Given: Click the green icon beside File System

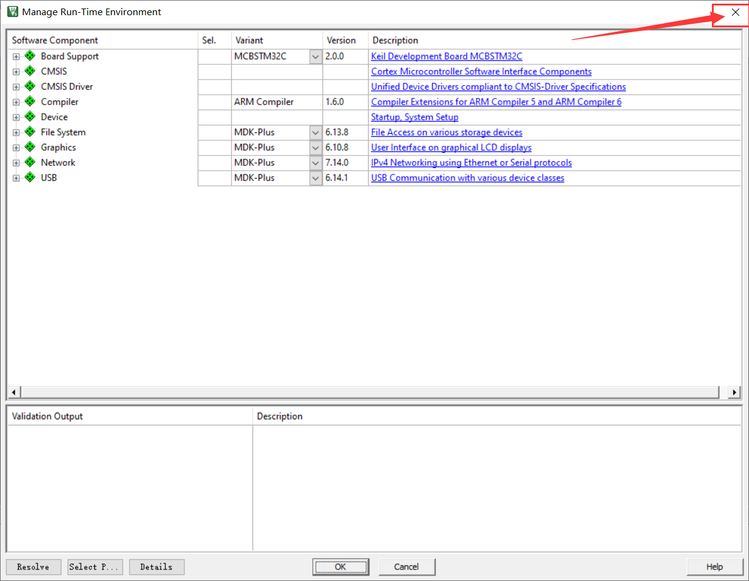Looking at the screenshot, I should [x=30, y=132].
